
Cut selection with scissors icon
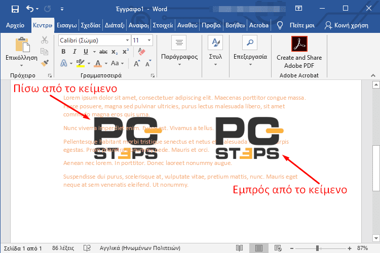click(45, 40)
